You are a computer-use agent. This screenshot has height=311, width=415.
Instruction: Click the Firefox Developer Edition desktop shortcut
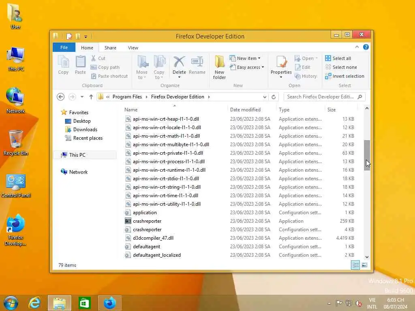point(16,230)
